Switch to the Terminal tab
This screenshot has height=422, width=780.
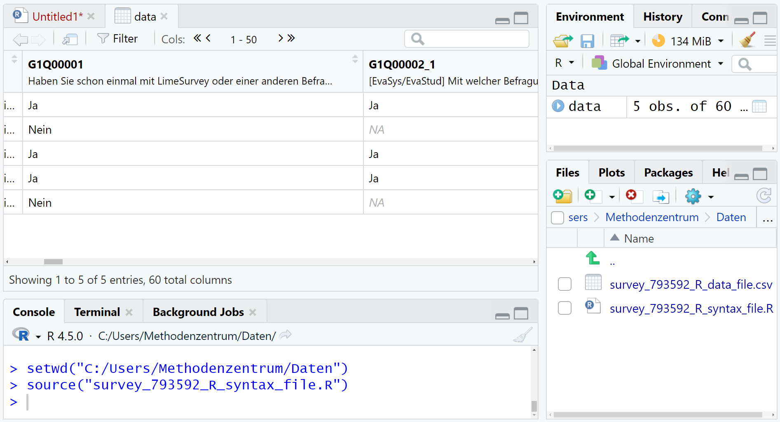tap(97, 312)
